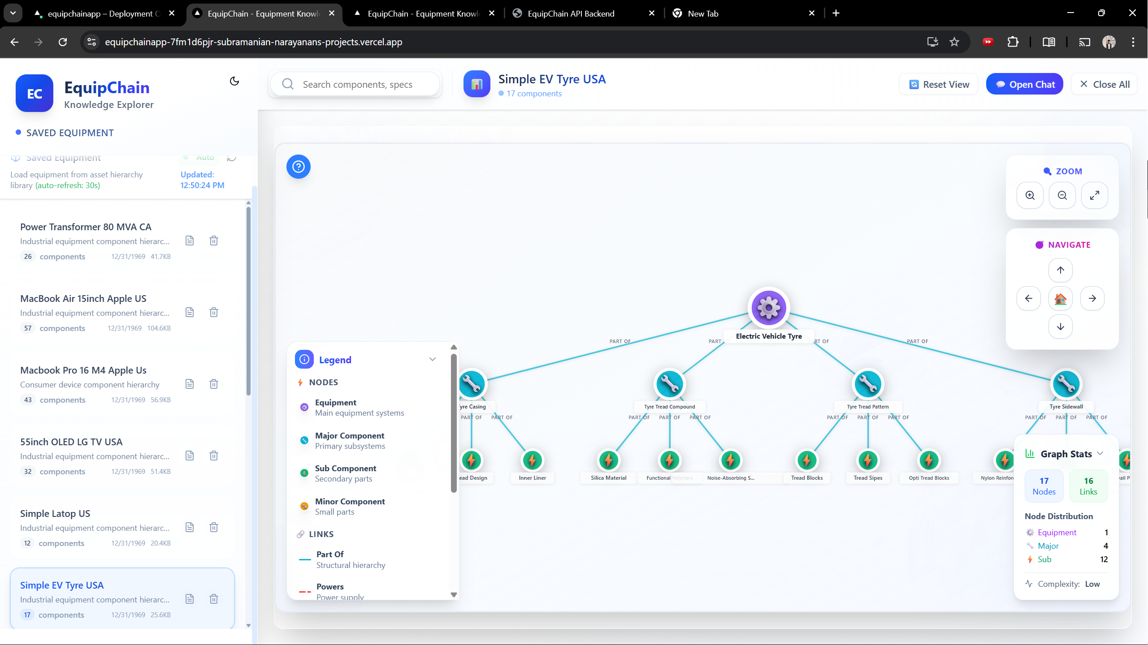Click the Electric Vehicle Tyre root node

tap(769, 308)
